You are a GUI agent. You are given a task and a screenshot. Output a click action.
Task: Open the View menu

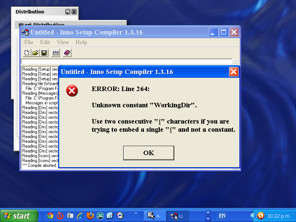click(x=63, y=42)
